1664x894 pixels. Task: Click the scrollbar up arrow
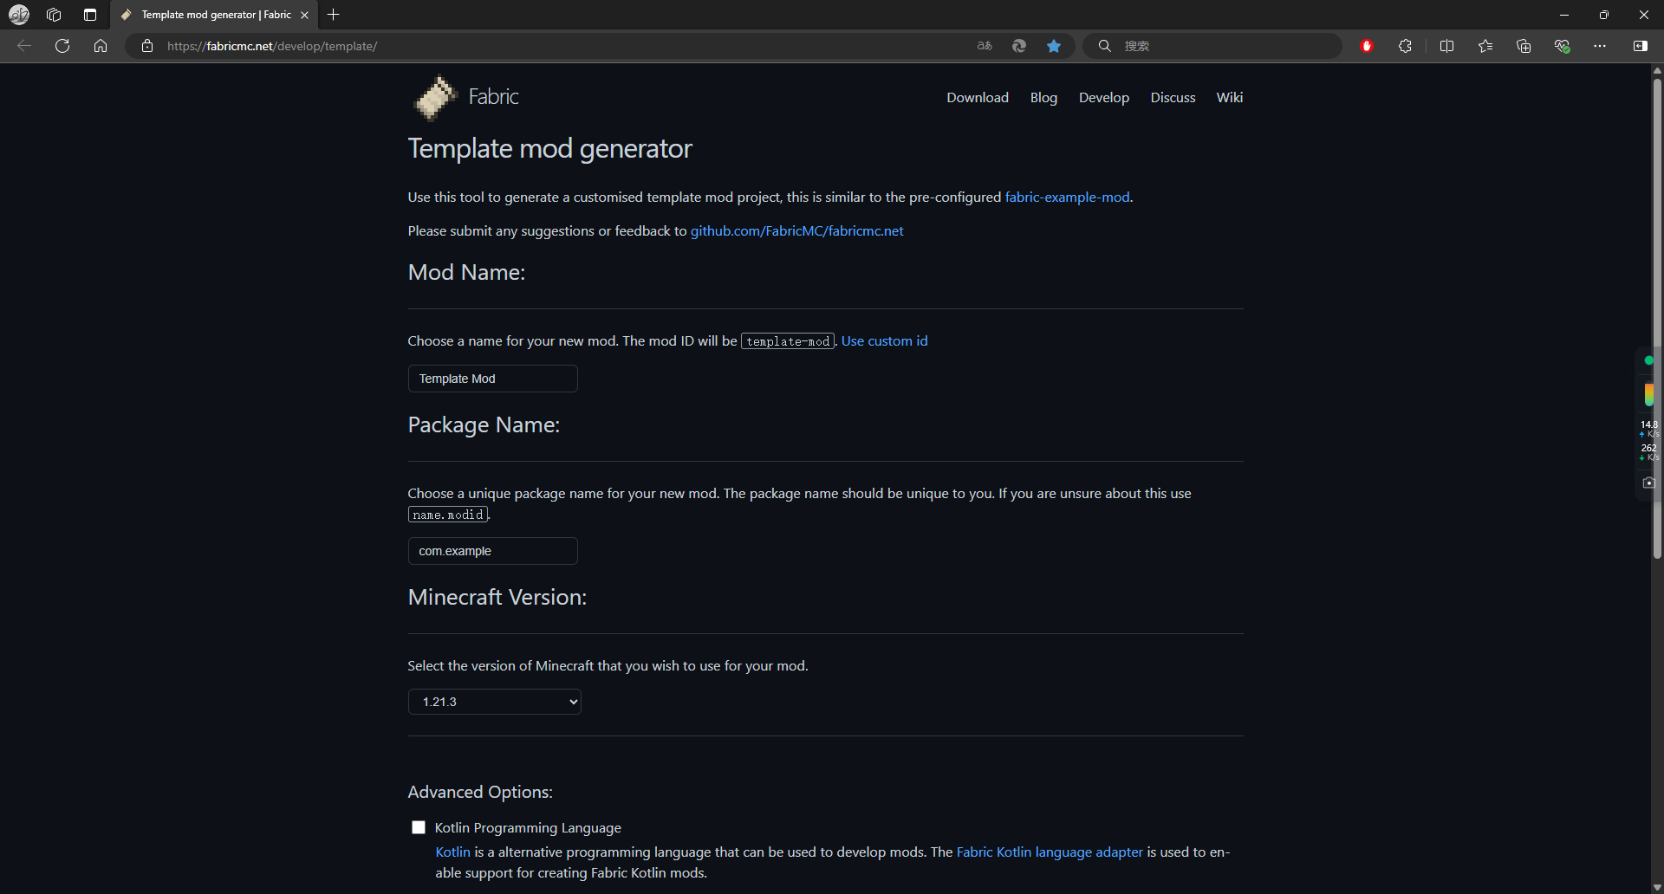click(x=1657, y=70)
